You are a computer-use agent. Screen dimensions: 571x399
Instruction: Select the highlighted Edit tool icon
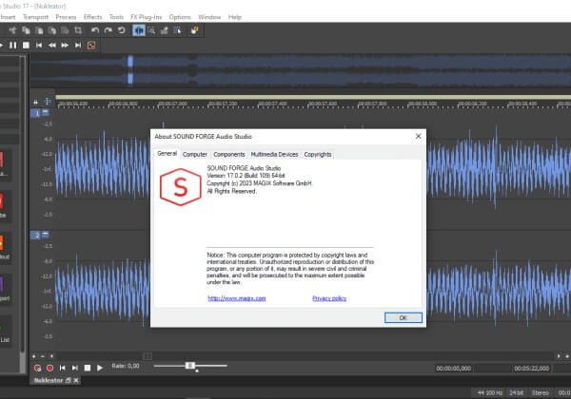coord(139,30)
